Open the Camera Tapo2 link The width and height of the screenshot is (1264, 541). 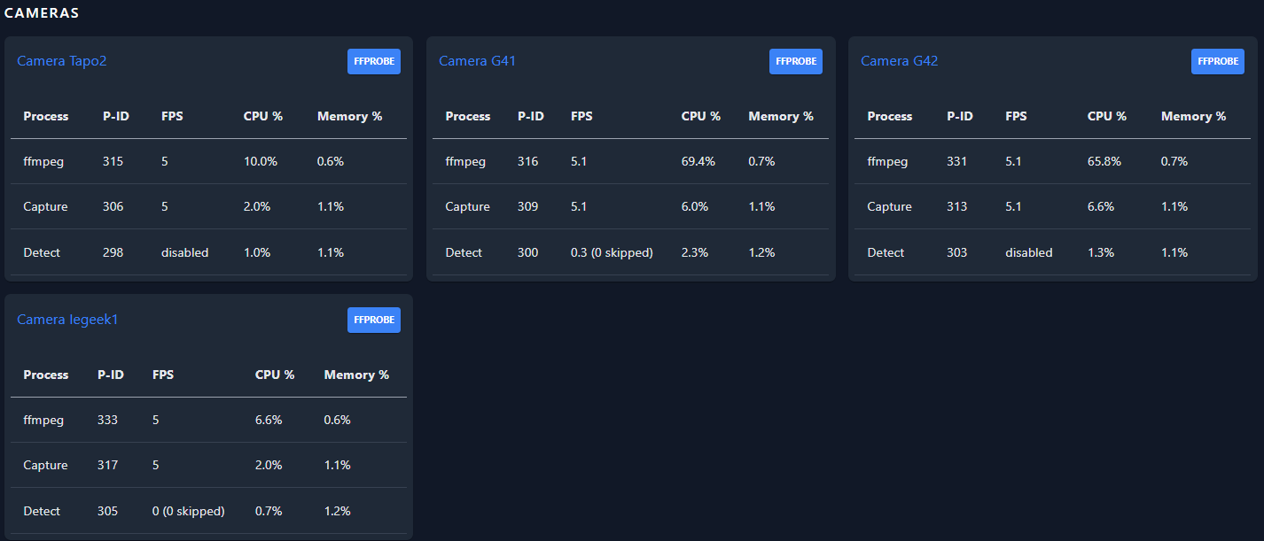[61, 60]
